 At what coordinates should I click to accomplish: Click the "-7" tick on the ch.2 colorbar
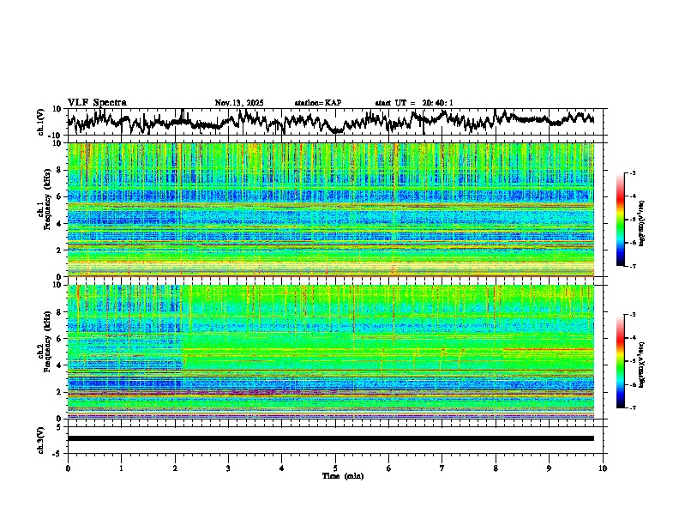pos(633,407)
